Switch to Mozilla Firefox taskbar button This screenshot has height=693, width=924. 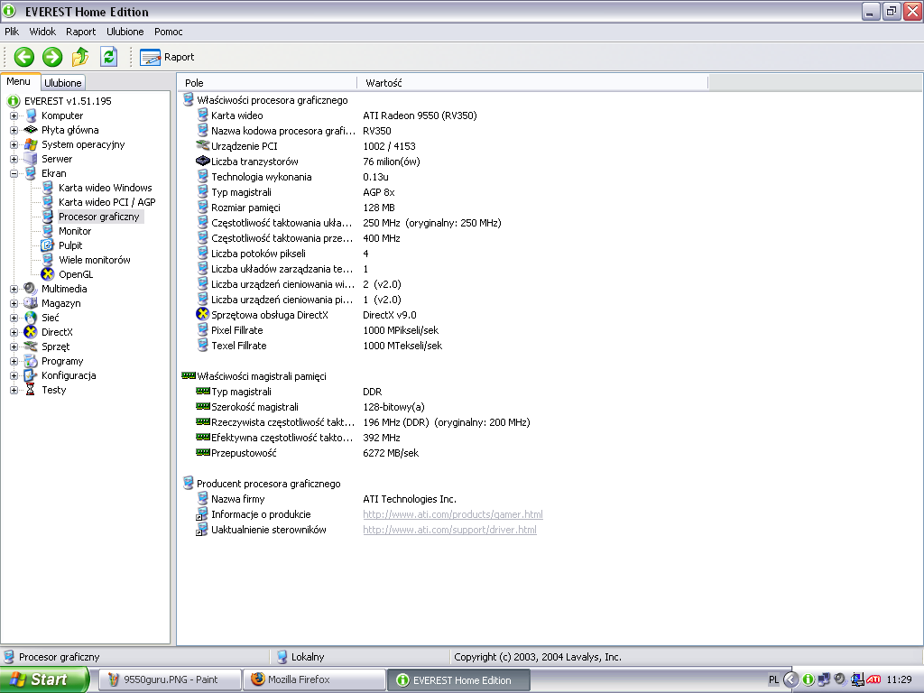[314, 679]
